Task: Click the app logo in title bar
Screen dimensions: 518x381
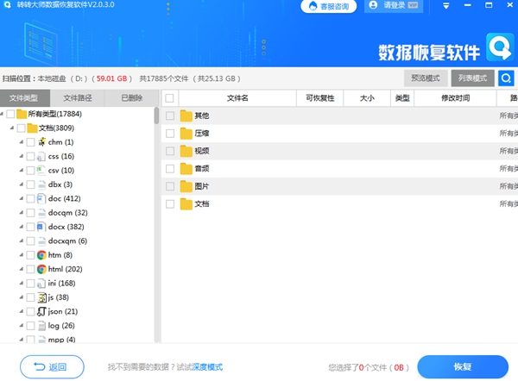Action: (7, 4)
